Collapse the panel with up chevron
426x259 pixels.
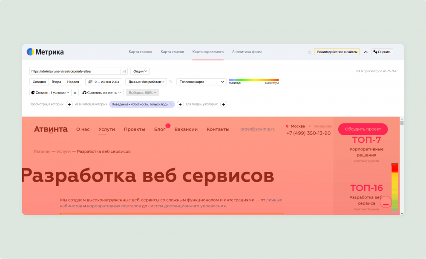point(366,52)
